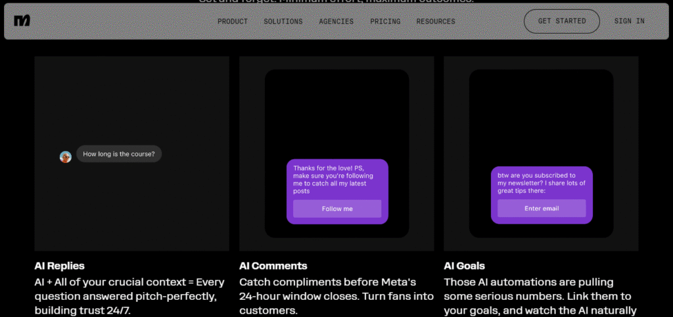
Task: Click the Enter email field
Action: point(542,208)
